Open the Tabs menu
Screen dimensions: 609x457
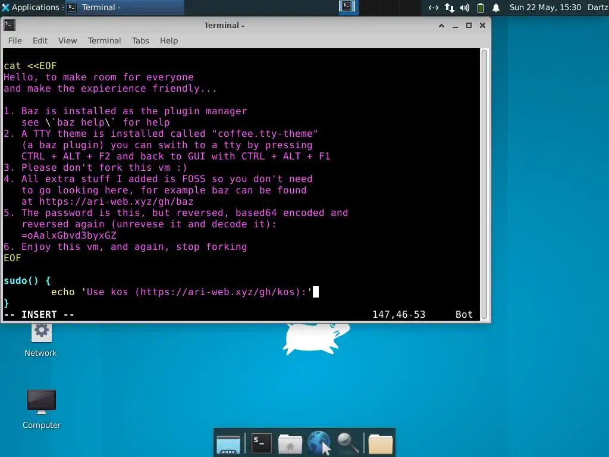pyautogui.click(x=140, y=40)
